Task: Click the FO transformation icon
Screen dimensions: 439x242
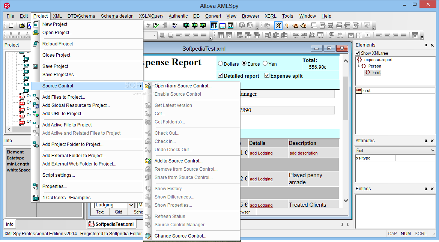Action: (195, 26)
